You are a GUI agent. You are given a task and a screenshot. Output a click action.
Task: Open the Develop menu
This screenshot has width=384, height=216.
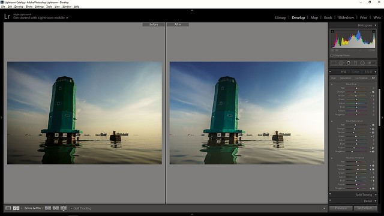tap(19, 7)
